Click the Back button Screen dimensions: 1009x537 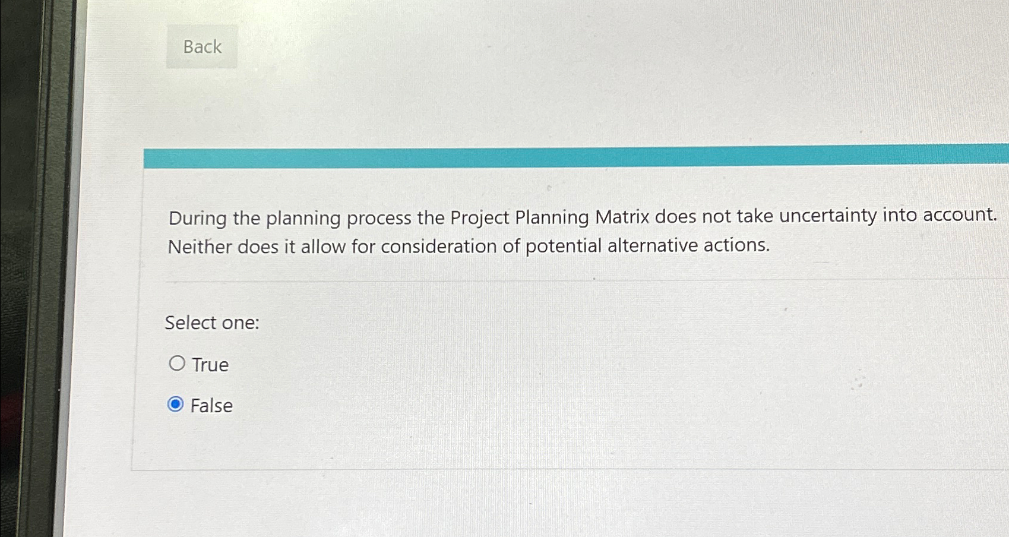201,46
